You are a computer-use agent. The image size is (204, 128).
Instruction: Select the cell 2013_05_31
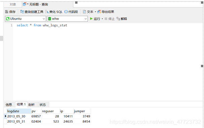(19, 121)
